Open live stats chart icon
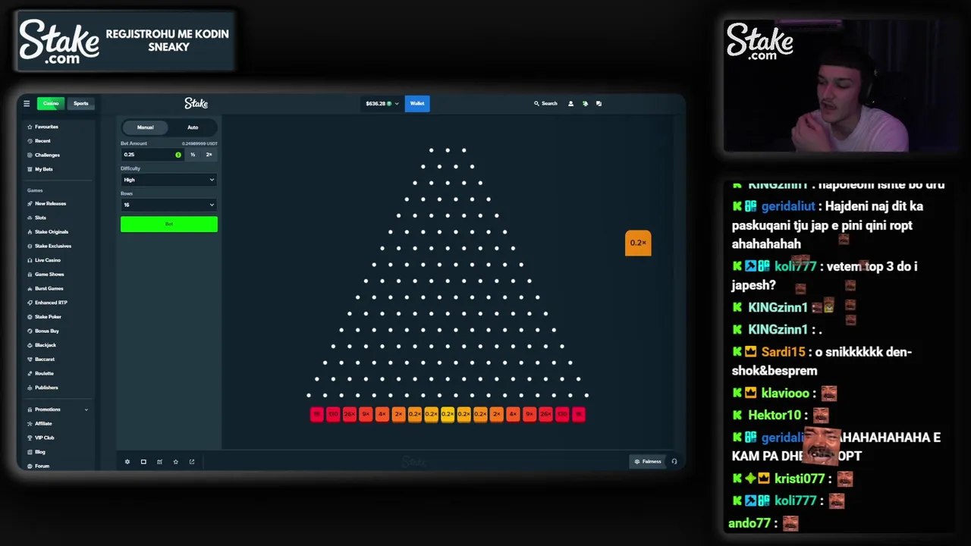Screen dimensions: 971x546 pos(159,462)
